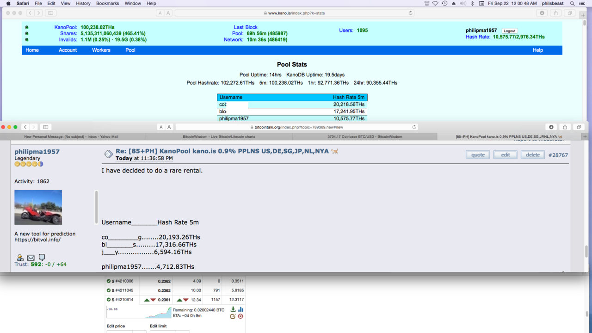Open the Apple menu

(x=8, y=3)
